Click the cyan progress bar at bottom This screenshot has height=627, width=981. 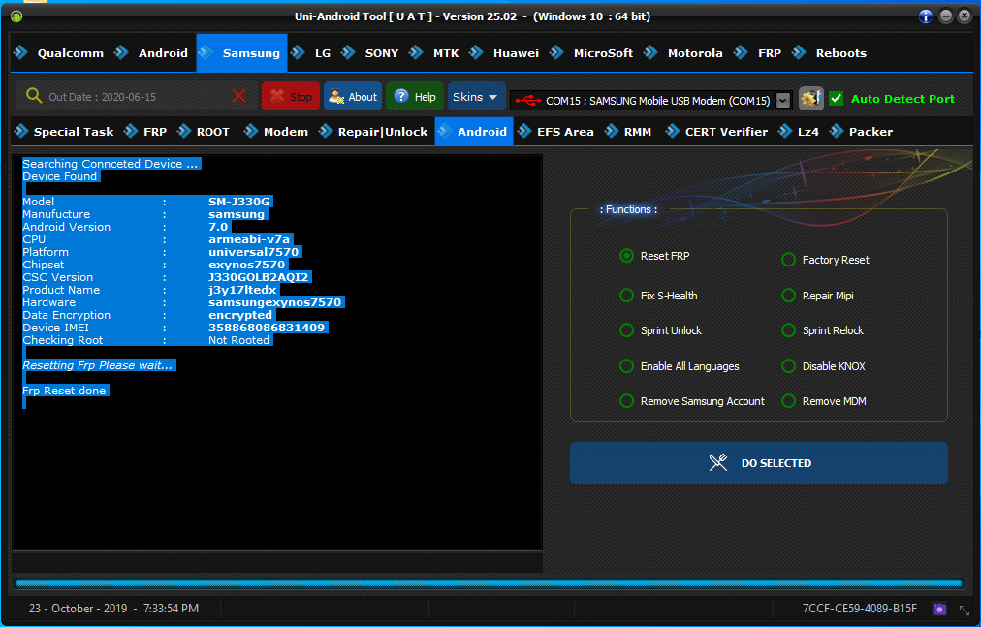coord(490,583)
